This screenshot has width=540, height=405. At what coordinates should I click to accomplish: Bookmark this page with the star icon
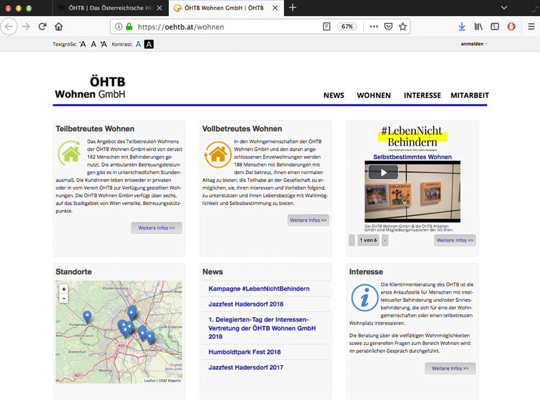click(403, 26)
